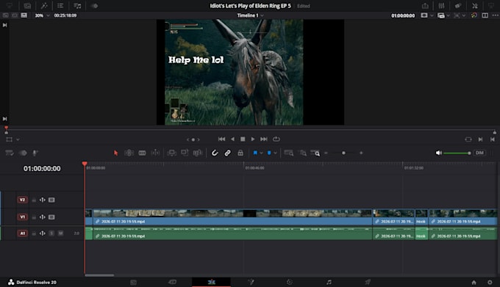Click the voiceover microphone icon

coord(35,153)
